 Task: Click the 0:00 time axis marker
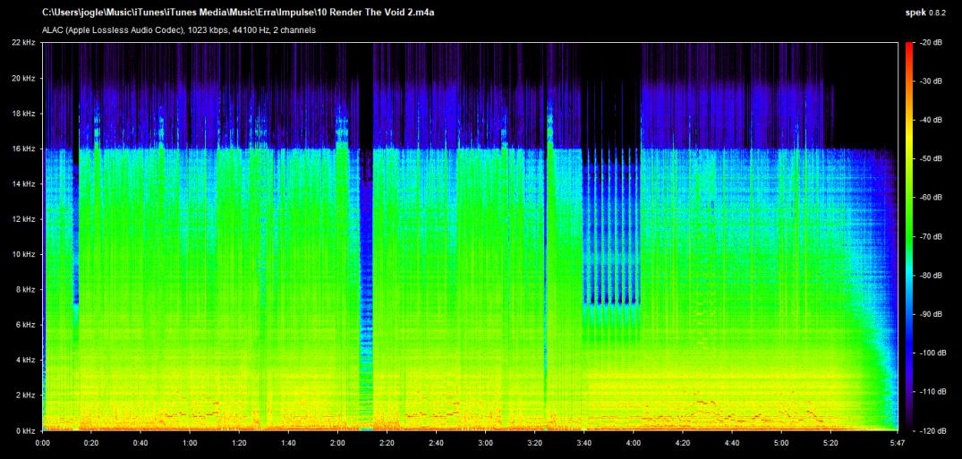coord(43,443)
